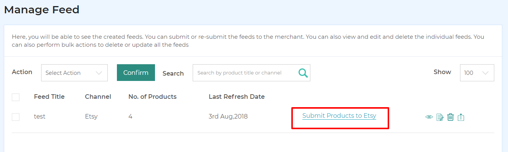View the test feed via eye icon
The width and height of the screenshot is (508, 152).
(429, 117)
